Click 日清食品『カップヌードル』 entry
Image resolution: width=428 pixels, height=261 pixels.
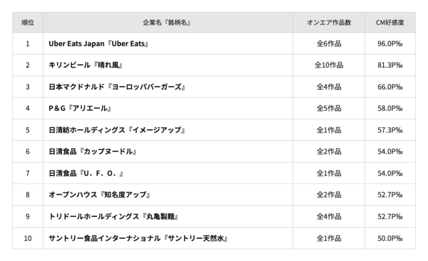(x=93, y=152)
